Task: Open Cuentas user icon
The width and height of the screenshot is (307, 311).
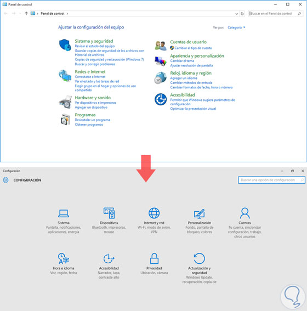Action: pyautogui.click(x=245, y=213)
